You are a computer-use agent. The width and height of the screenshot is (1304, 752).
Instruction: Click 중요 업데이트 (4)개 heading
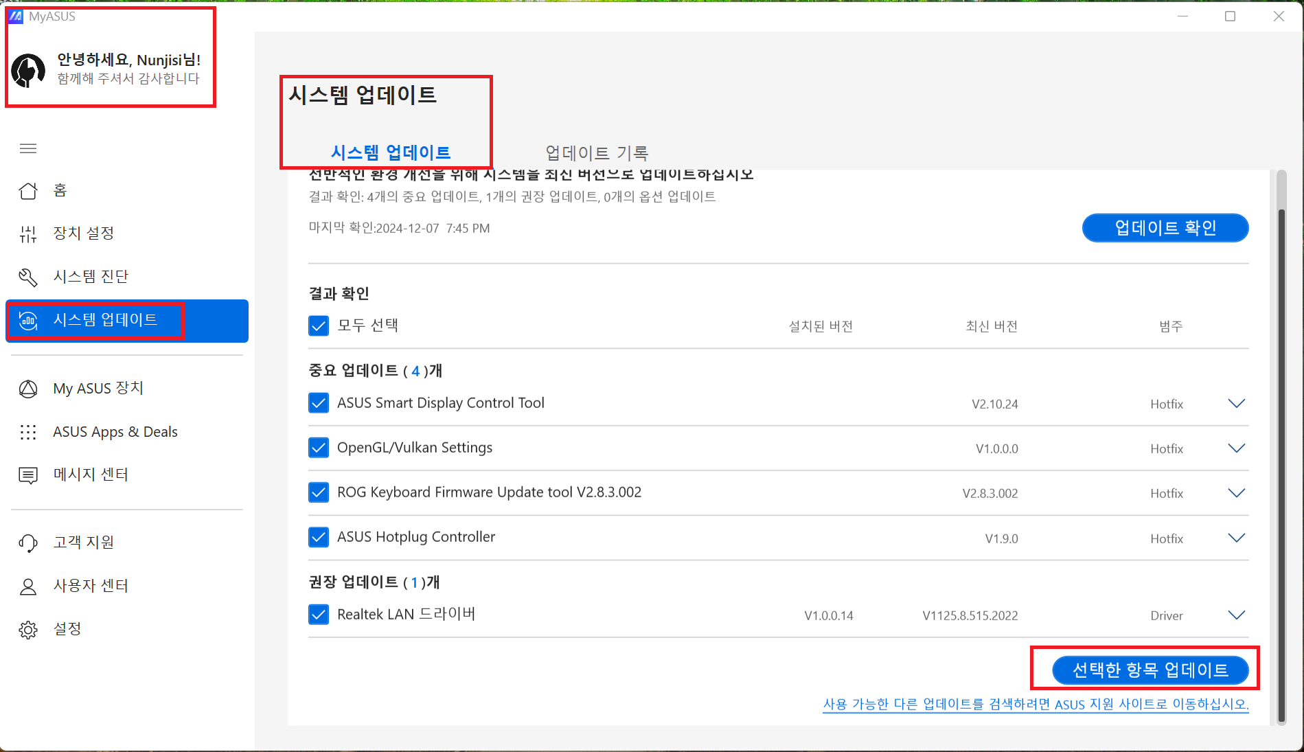coord(375,371)
